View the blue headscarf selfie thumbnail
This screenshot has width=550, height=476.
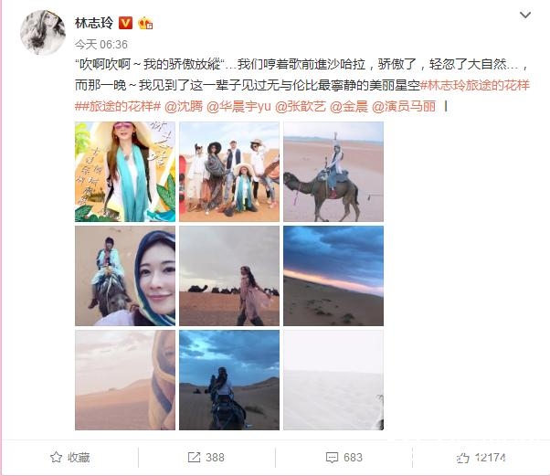pos(125,276)
